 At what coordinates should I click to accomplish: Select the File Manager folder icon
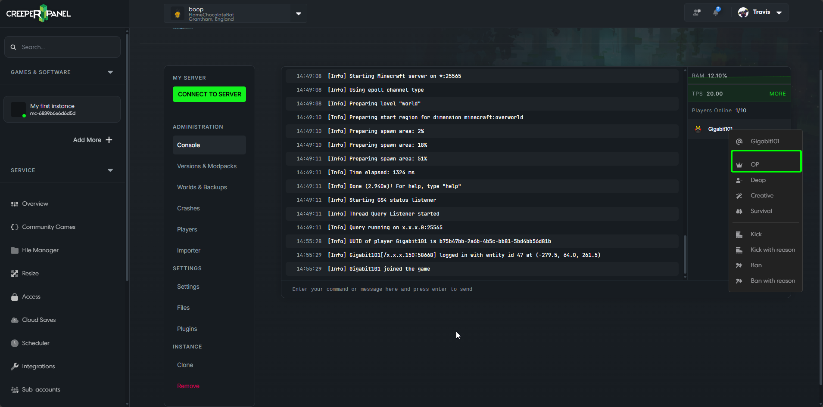(14, 250)
